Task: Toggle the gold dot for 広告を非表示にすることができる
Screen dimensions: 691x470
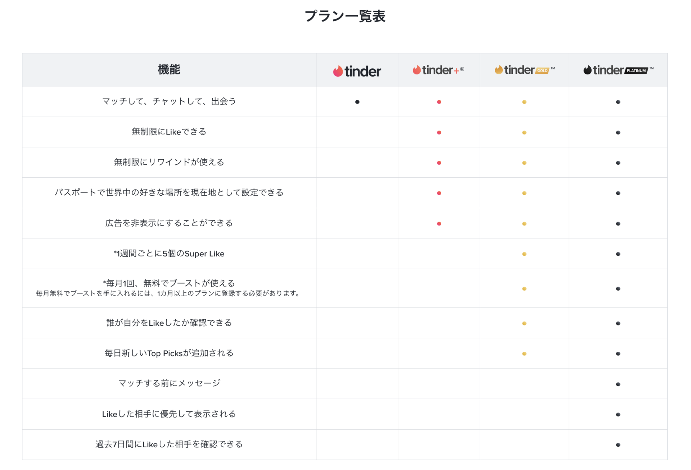Action: click(524, 223)
